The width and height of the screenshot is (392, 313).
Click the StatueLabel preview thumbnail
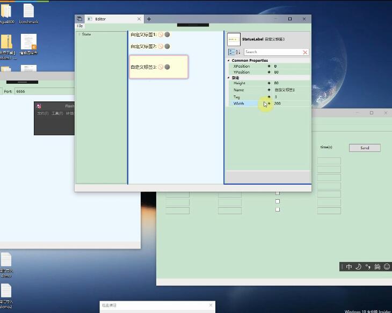click(234, 39)
